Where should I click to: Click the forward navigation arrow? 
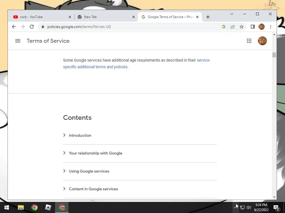tap(23, 27)
